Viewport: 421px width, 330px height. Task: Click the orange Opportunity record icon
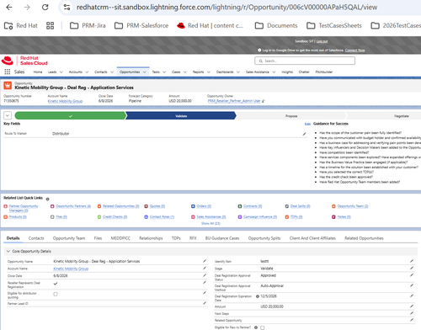(x=8, y=85)
